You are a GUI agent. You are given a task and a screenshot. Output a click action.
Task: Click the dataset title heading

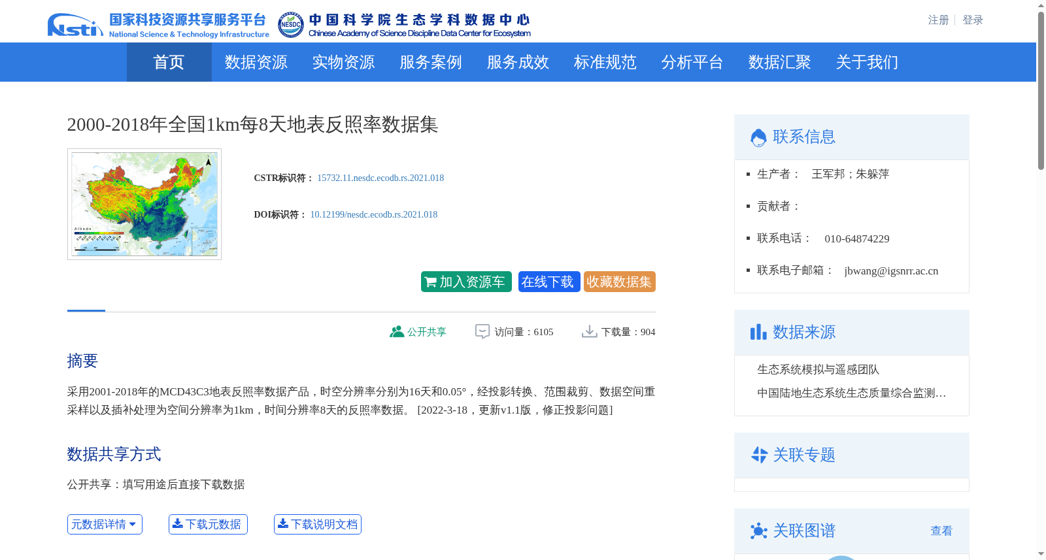click(x=252, y=124)
